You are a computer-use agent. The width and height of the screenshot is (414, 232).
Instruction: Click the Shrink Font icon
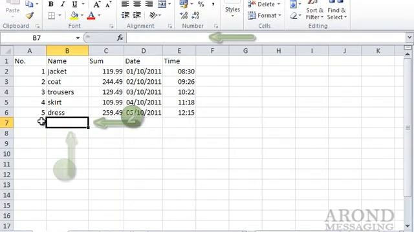pyautogui.click(x=108, y=4)
